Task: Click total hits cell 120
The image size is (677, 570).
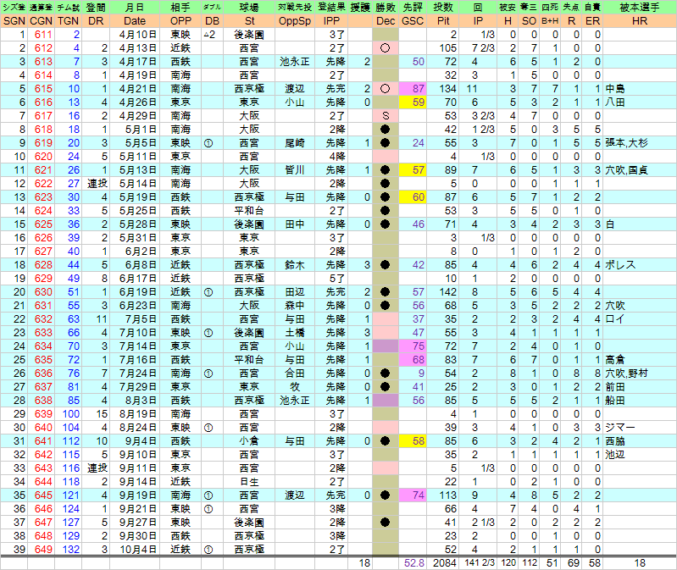Action: coord(508,563)
